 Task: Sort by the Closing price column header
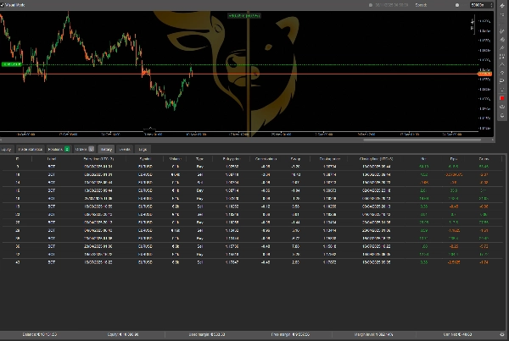point(330,159)
